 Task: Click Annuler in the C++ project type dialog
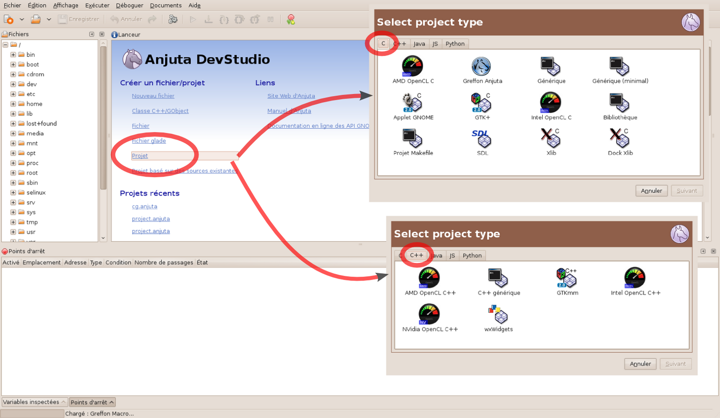pos(640,364)
